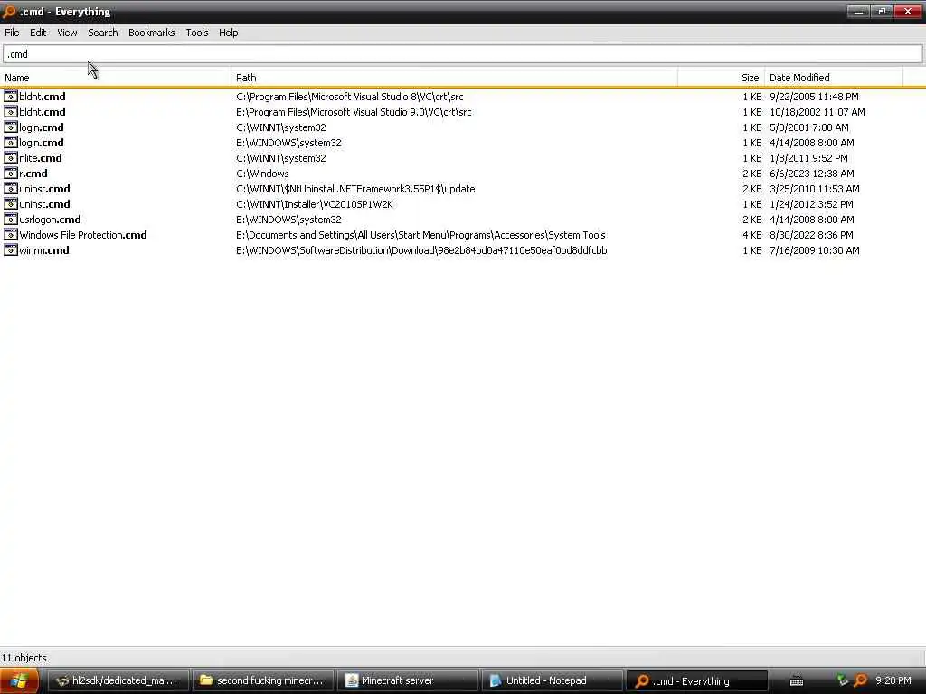The image size is (926, 694).
Task: Click path E:\Program Files\Microsoft Visual Studio 9.0\VC\crt\src
Action: tap(354, 111)
